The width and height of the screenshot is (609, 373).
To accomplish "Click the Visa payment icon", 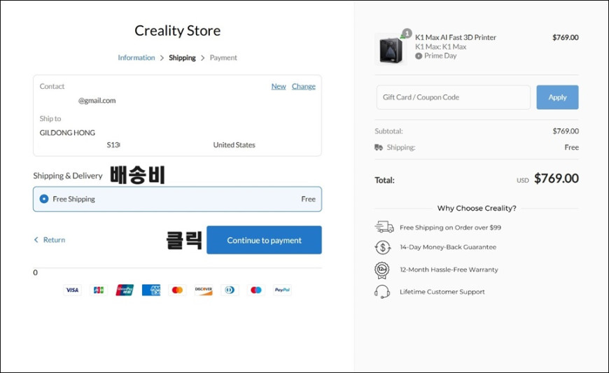I will [x=72, y=290].
